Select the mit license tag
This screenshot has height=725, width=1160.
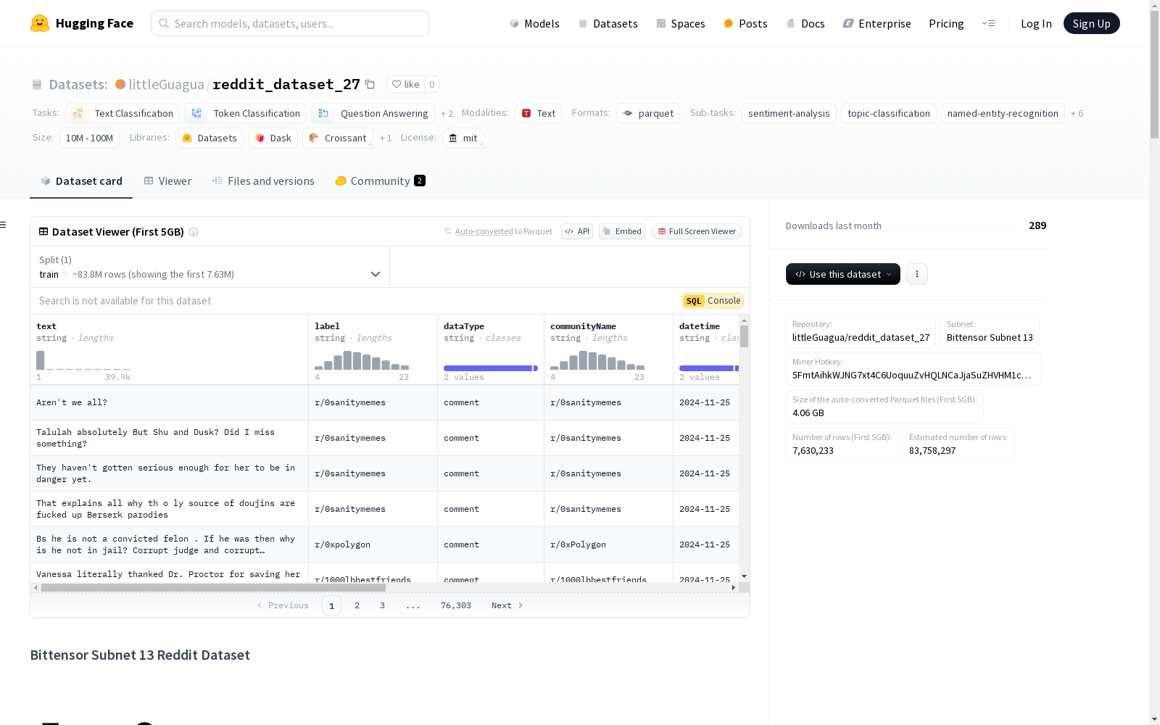tap(463, 138)
